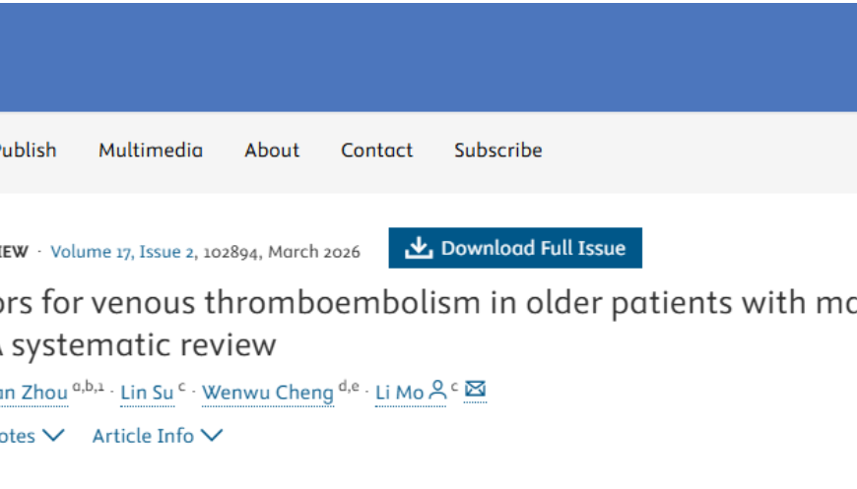Click affiliation superscript c after Lin Su
The width and height of the screenshot is (857, 489).
182,387
